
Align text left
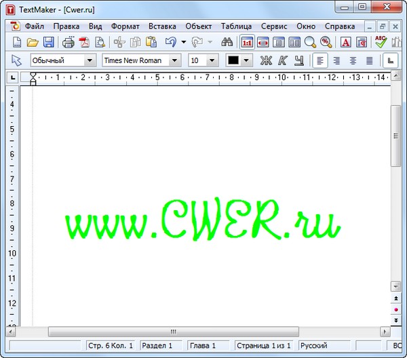pos(320,60)
